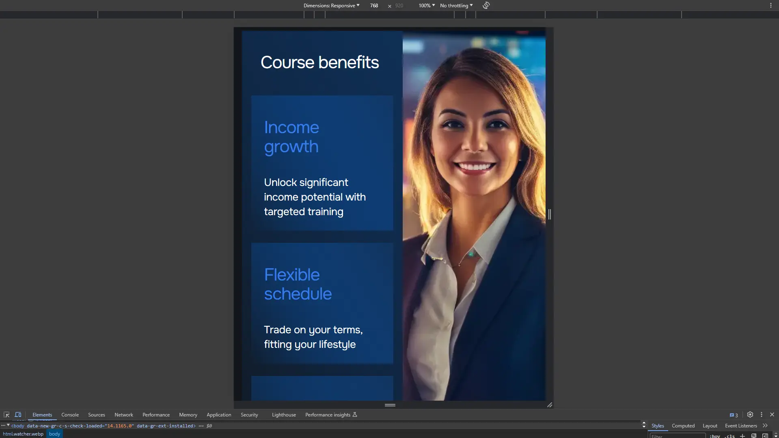Click the elements panel scroll arrows
Image resolution: width=779 pixels, height=438 pixels.
643,425
